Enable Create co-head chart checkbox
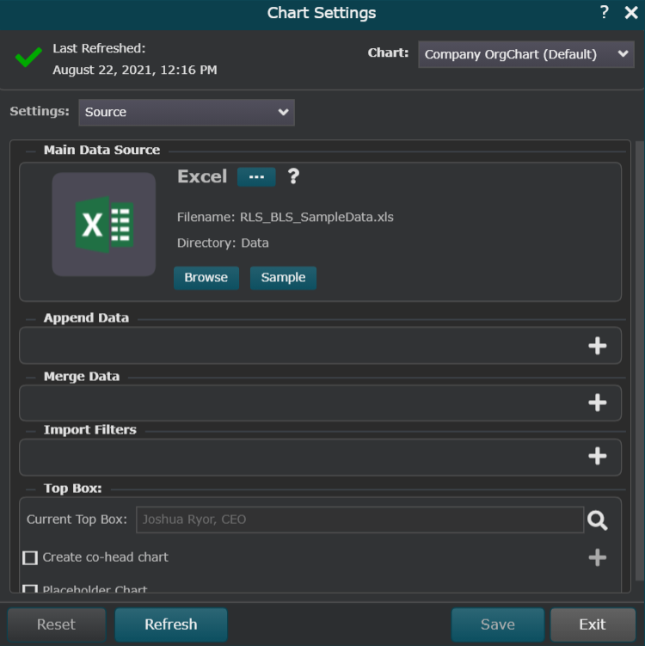Viewport: 645px width, 646px height. coord(30,557)
